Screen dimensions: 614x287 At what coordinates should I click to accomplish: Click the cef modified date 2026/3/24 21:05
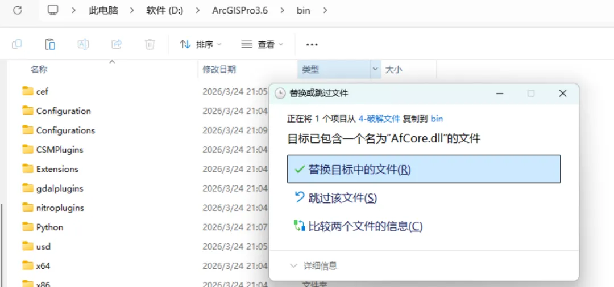coord(235,92)
